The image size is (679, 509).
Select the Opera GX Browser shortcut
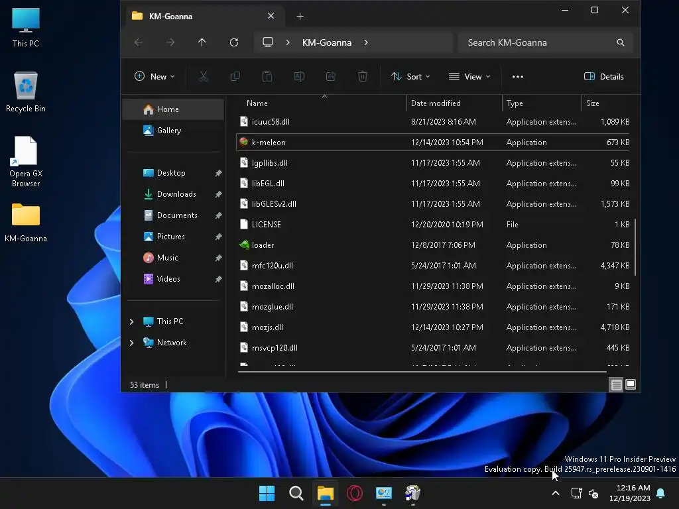(x=26, y=162)
